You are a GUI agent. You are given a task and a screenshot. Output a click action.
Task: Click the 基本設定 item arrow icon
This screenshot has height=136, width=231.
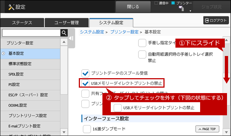(x=3, y=53)
